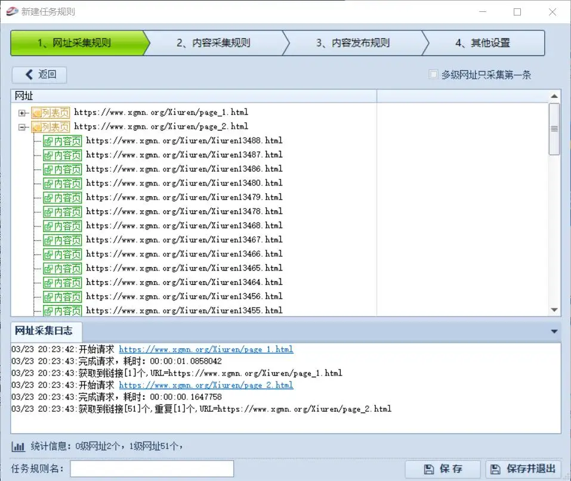Click the URL list scroll-up arrow

coord(554,97)
